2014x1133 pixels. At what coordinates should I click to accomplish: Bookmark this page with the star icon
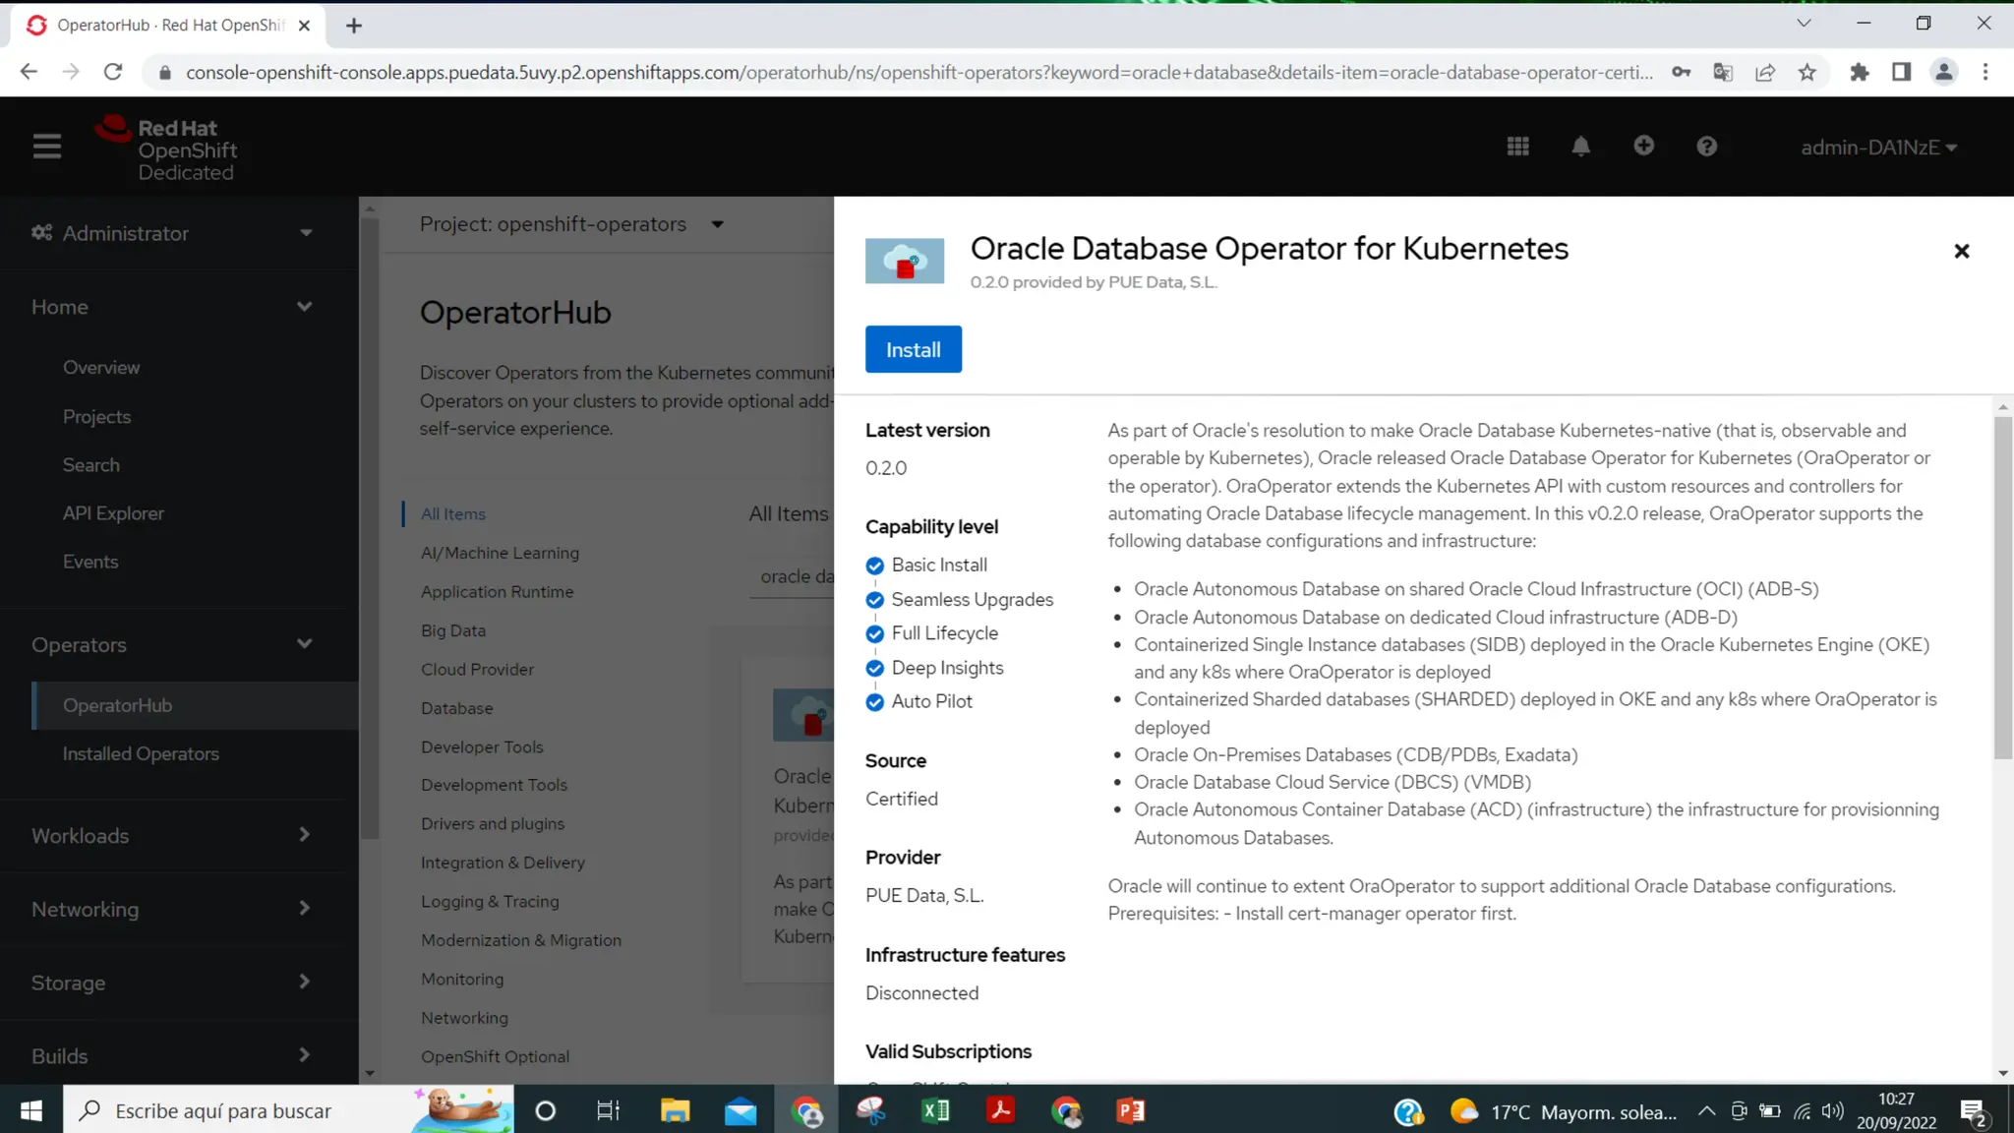[1807, 72]
